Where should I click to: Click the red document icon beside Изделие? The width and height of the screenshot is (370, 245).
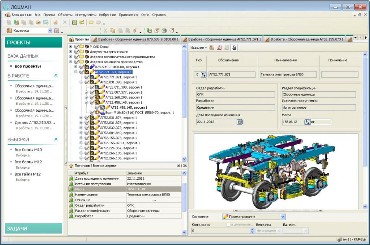(219, 47)
